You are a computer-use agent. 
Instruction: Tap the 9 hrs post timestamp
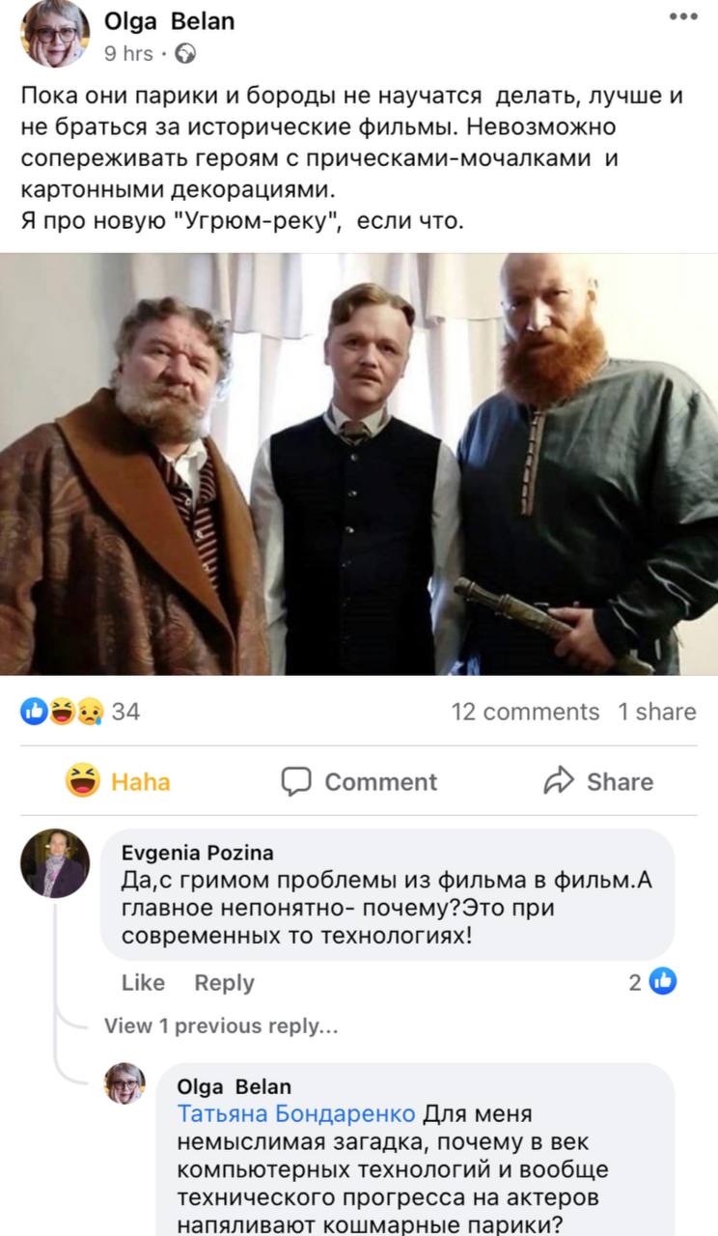128,54
